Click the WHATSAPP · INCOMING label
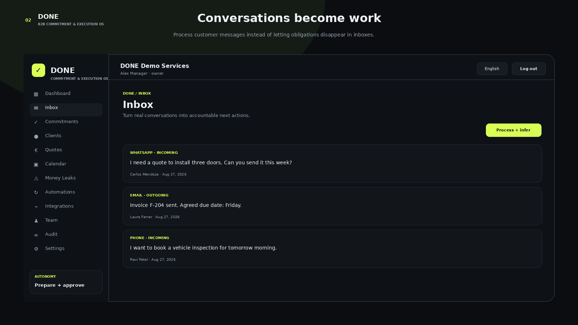 (x=154, y=153)
